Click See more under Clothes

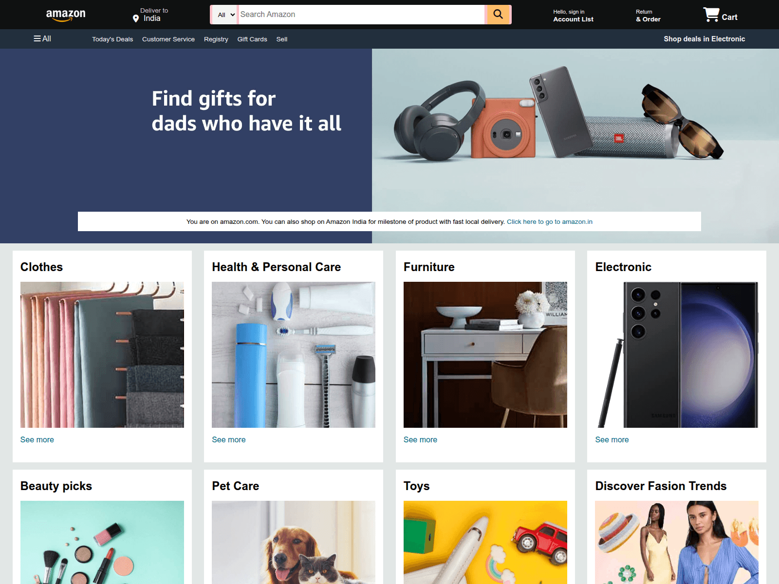point(37,439)
